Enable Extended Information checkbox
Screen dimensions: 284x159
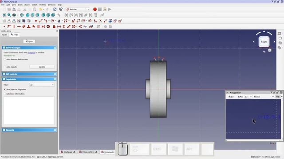point(5,94)
